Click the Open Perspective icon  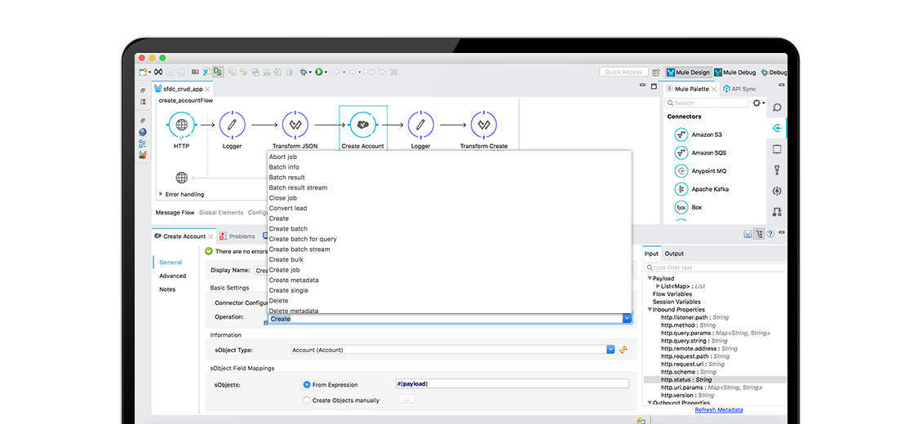(x=656, y=73)
